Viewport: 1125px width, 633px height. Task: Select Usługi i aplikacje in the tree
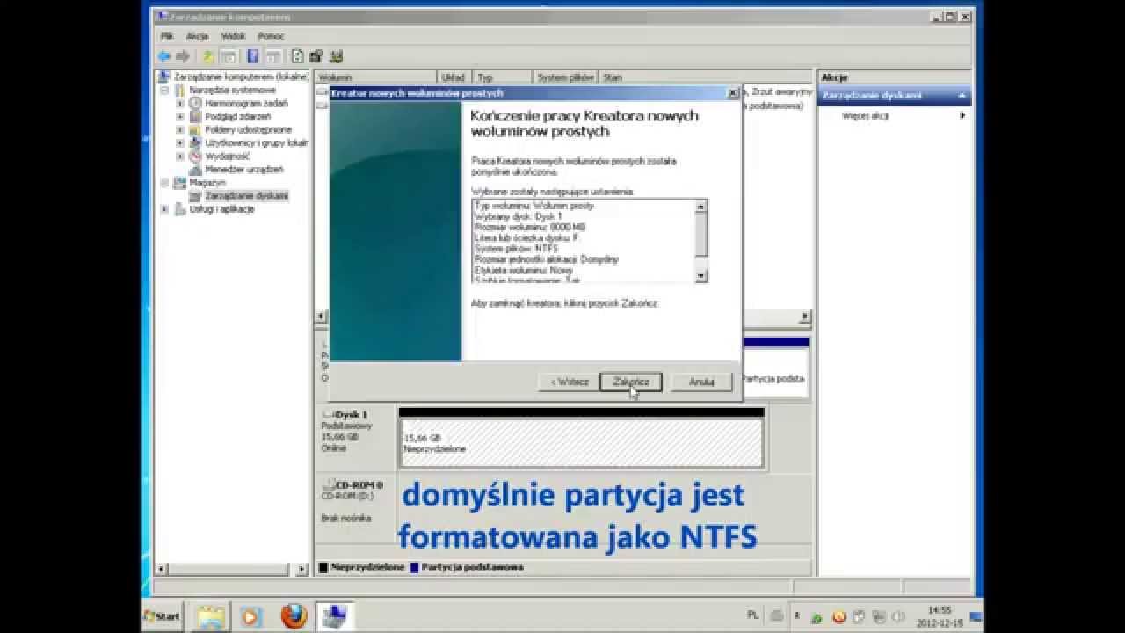point(221,209)
